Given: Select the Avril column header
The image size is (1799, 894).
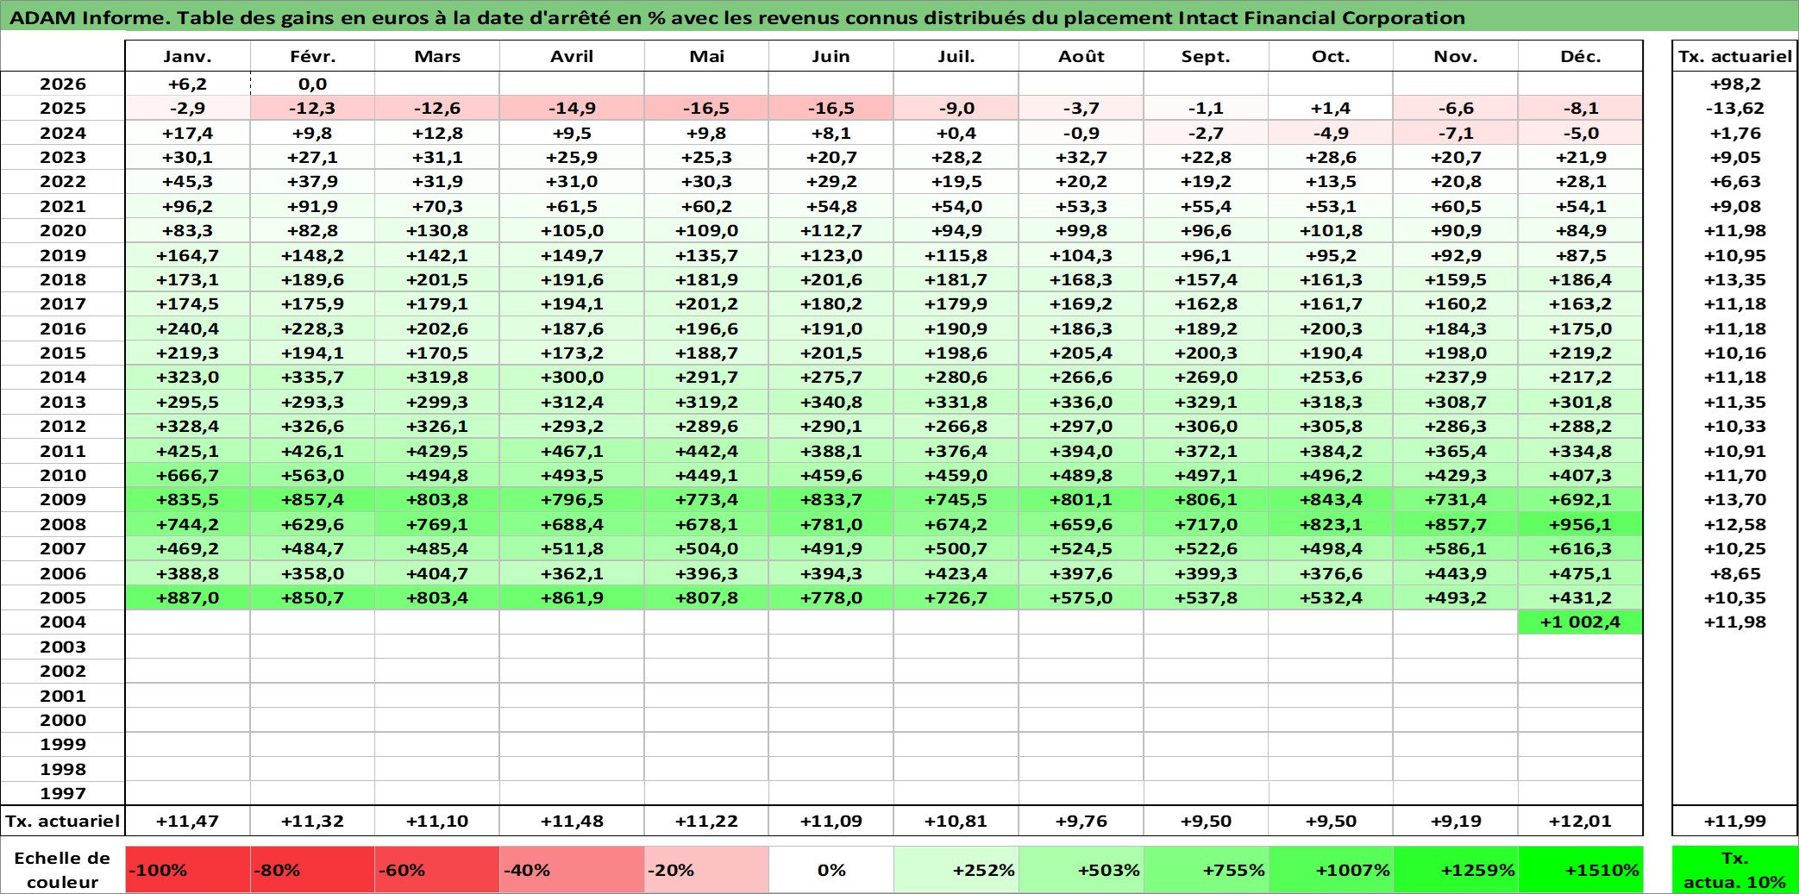Looking at the screenshot, I should 572,56.
